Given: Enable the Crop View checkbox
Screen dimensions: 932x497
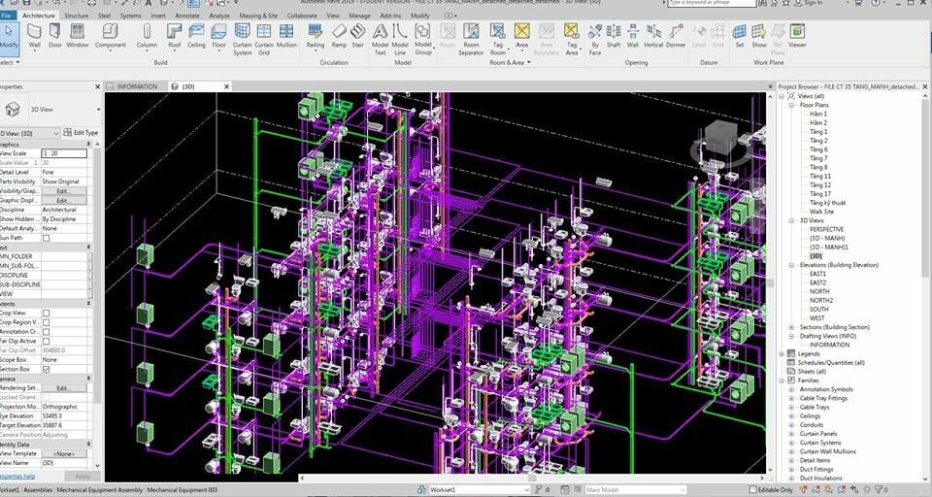Looking at the screenshot, I should 46,313.
